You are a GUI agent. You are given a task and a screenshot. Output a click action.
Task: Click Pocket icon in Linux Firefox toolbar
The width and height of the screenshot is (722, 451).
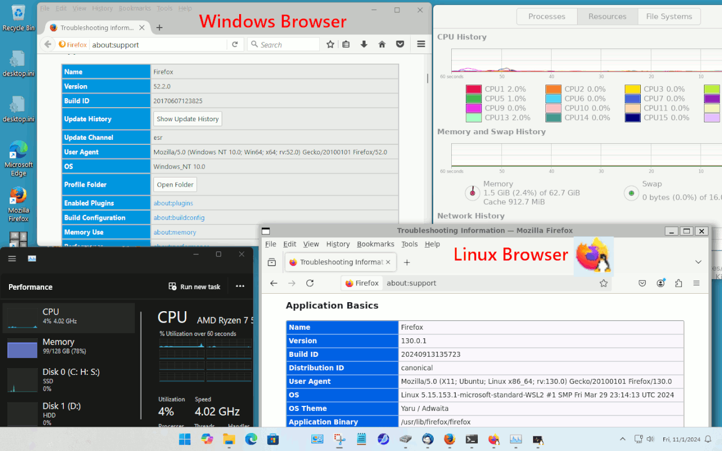642,283
